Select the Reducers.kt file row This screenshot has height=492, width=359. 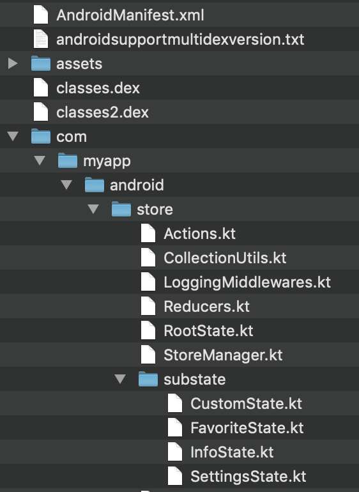pos(179,306)
